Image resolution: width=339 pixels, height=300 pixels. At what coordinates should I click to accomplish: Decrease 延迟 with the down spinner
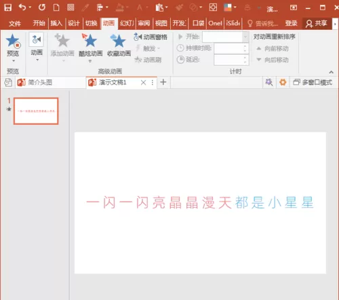[x=245, y=62]
